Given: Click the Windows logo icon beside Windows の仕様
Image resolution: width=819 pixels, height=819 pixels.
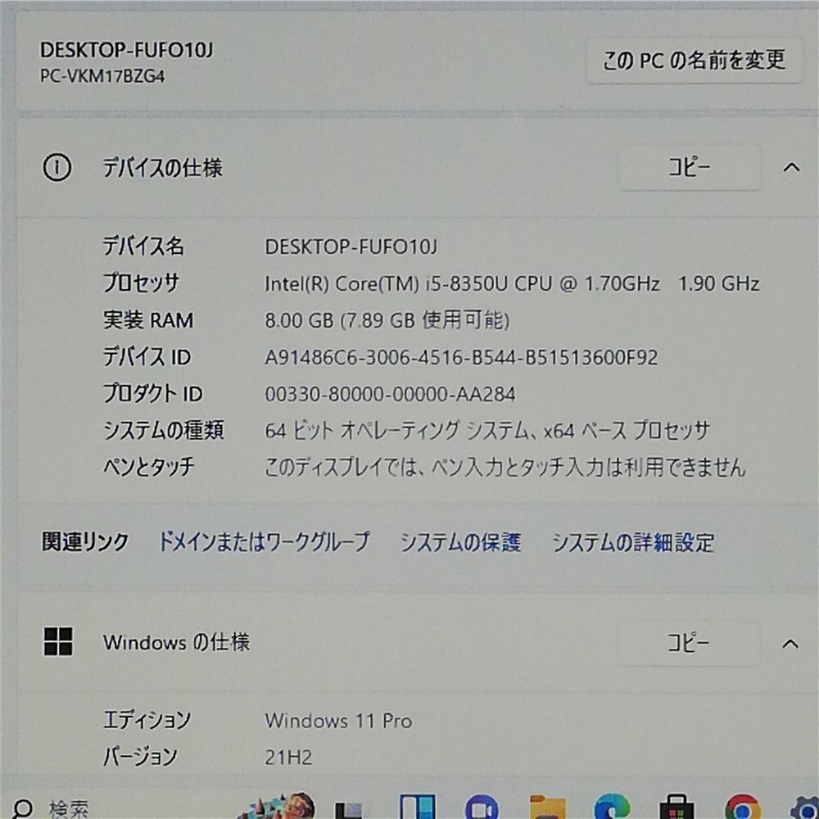Looking at the screenshot, I should (61, 644).
